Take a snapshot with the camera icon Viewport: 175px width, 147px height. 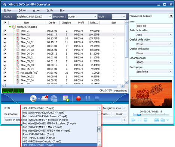[x=157, y=120]
